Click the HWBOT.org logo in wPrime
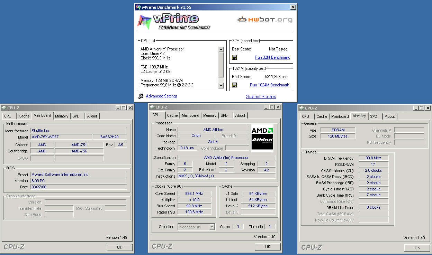The image size is (432, 255). click(265, 20)
